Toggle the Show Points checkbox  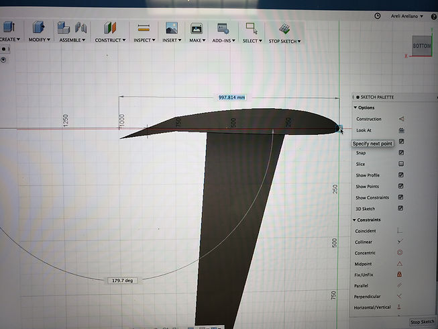400,186
